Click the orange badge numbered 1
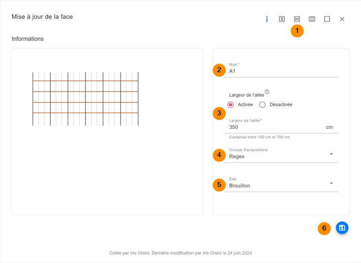 point(297,31)
